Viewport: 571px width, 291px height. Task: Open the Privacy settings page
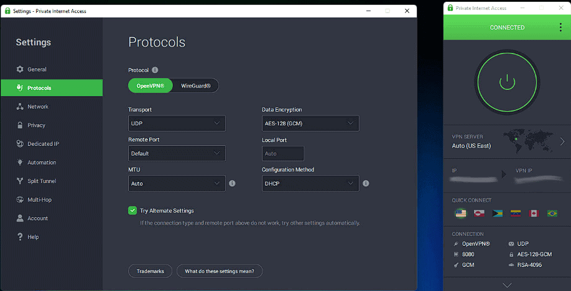click(x=52, y=125)
